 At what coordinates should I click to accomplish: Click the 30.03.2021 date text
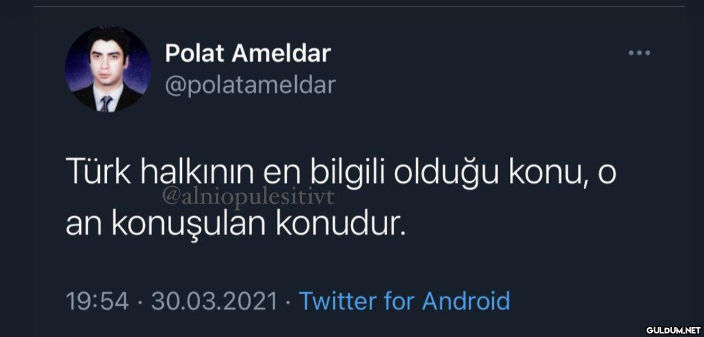pyautogui.click(x=214, y=301)
